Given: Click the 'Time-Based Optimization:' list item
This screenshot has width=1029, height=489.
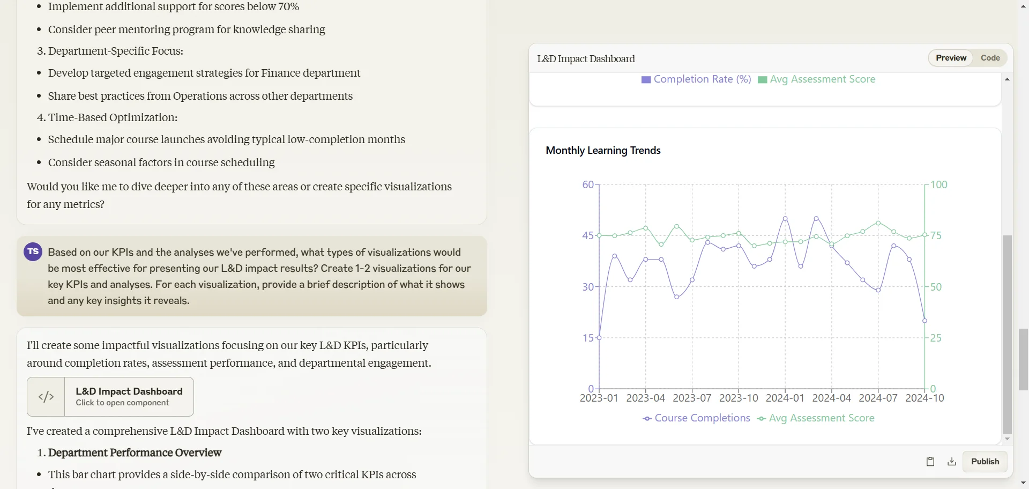Looking at the screenshot, I should (113, 117).
